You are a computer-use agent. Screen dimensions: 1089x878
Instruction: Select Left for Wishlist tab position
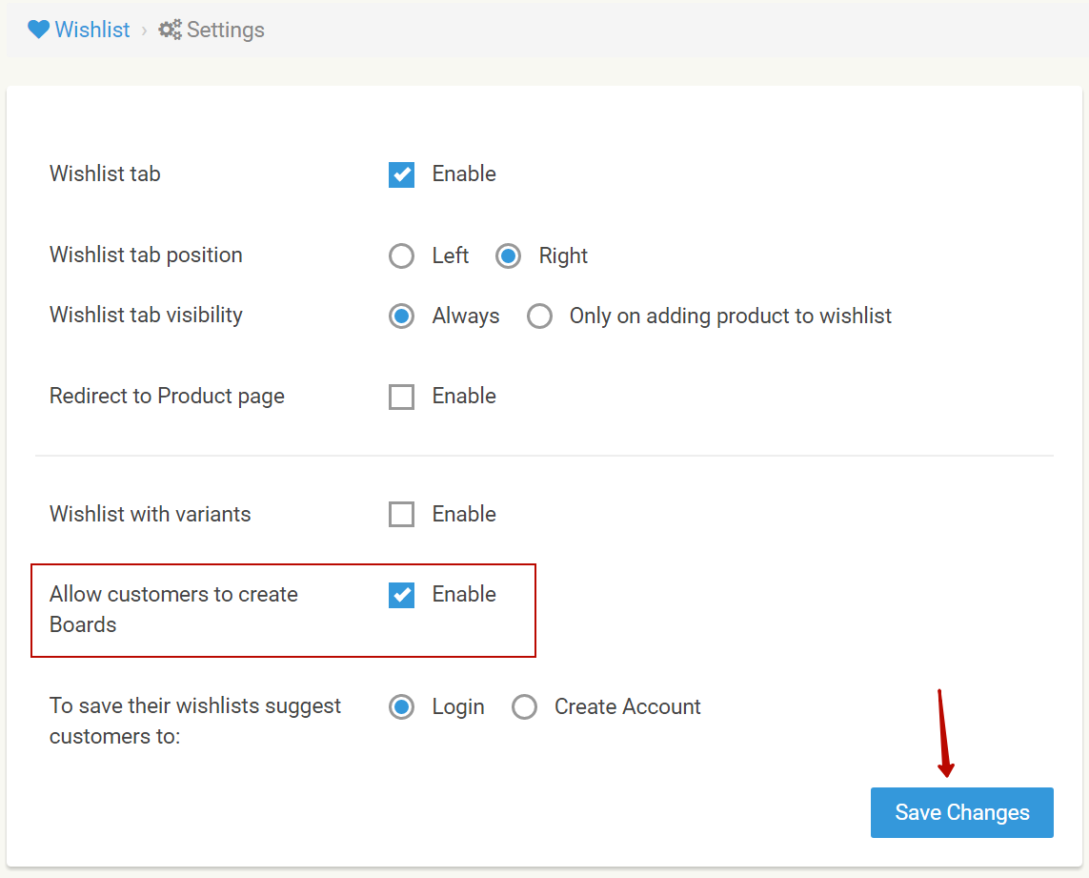(x=401, y=255)
